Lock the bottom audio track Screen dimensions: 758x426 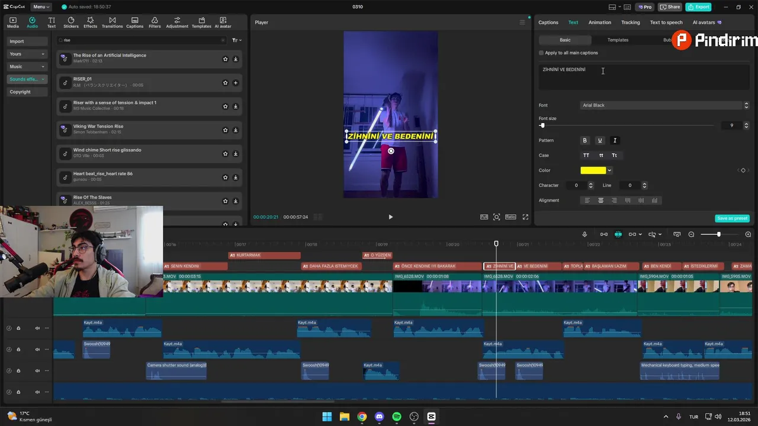pos(18,392)
